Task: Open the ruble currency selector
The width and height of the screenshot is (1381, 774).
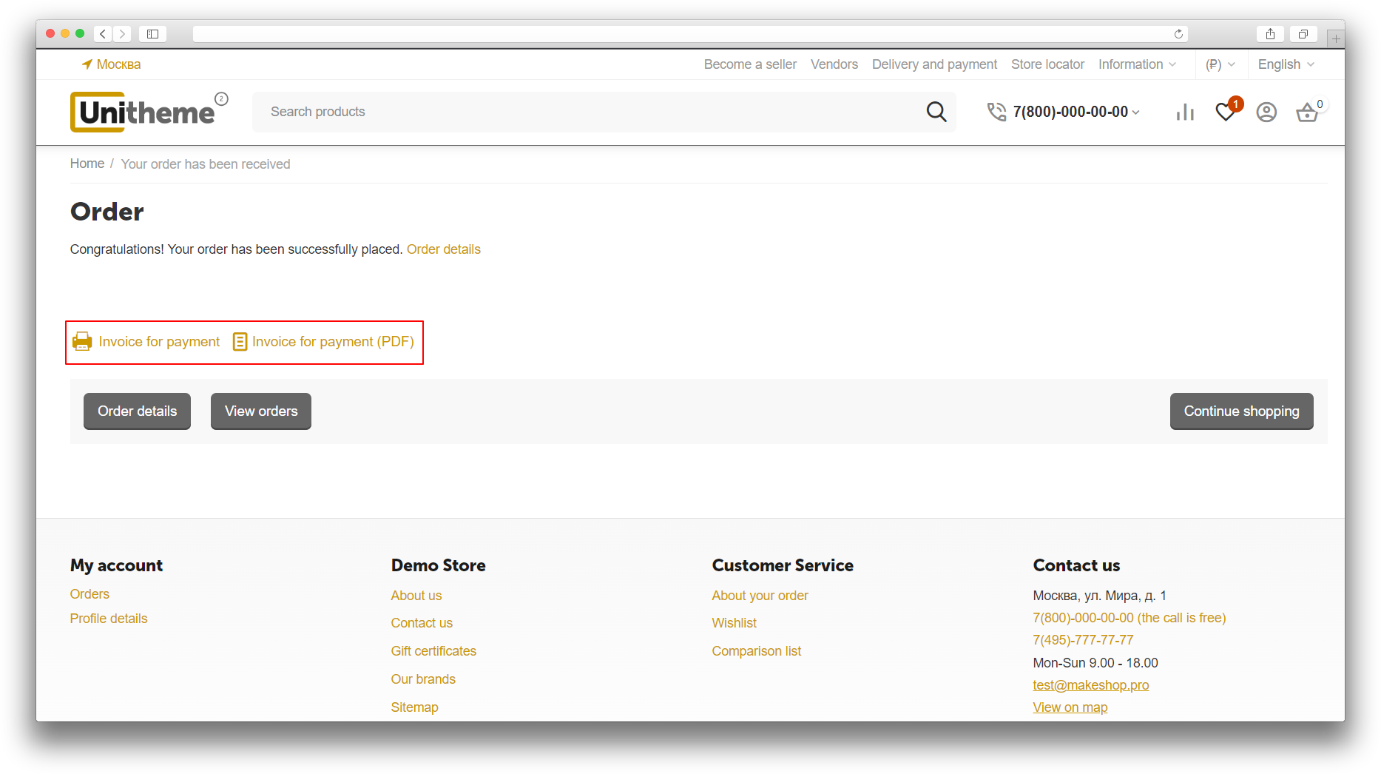Action: pos(1220,64)
